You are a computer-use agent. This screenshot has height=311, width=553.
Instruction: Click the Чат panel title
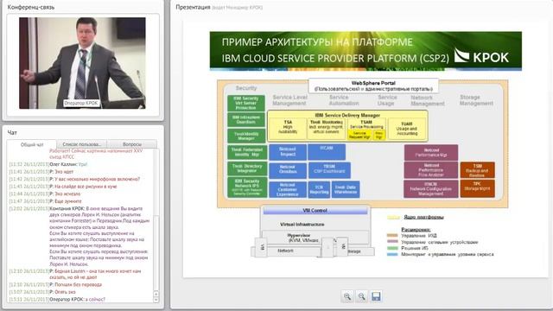(12, 132)
